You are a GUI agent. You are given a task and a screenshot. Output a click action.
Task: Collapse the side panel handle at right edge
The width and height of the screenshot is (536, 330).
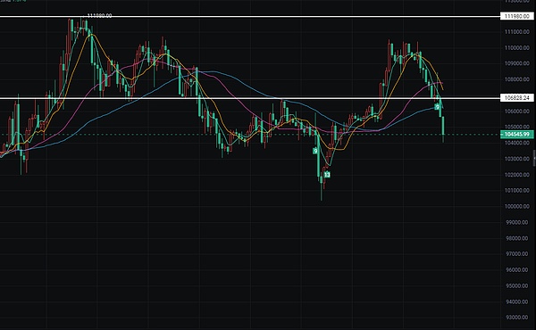tap(534, 159)
